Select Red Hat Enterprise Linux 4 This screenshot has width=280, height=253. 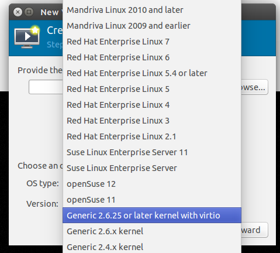152,105
